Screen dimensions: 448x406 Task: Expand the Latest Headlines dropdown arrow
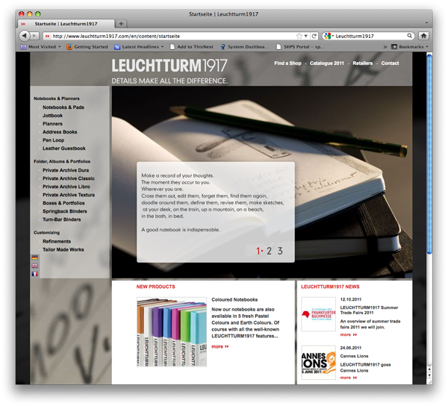pos(162,47)
